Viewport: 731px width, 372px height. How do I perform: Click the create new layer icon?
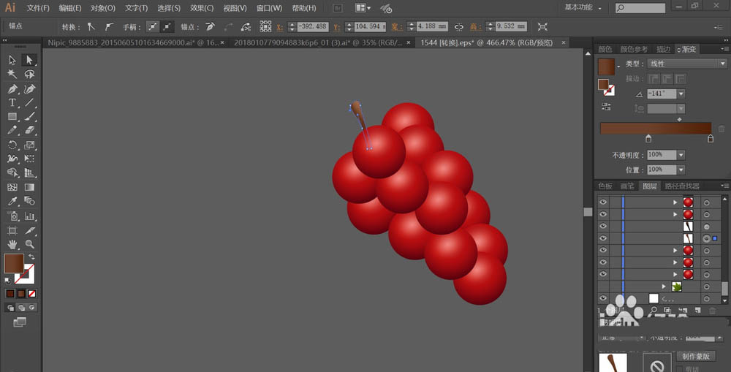[x=698, y=310]
